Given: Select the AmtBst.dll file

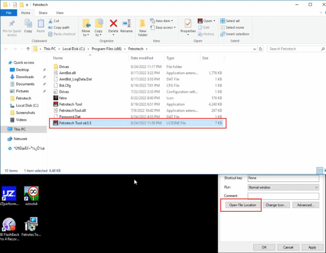Looking at the screenshot, I should tap(67, 73).
